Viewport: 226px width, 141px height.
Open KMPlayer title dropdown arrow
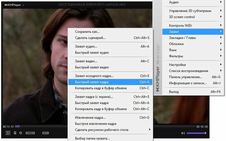point(23,5)
